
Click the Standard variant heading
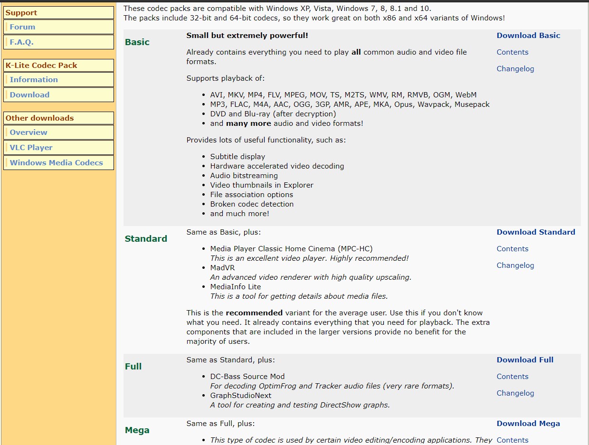[x=146, y=239]
